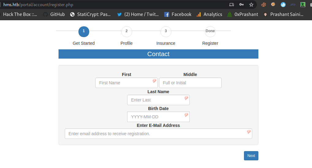
Task: Go to step 2 Profile
Action: click(x=127, y=31)
